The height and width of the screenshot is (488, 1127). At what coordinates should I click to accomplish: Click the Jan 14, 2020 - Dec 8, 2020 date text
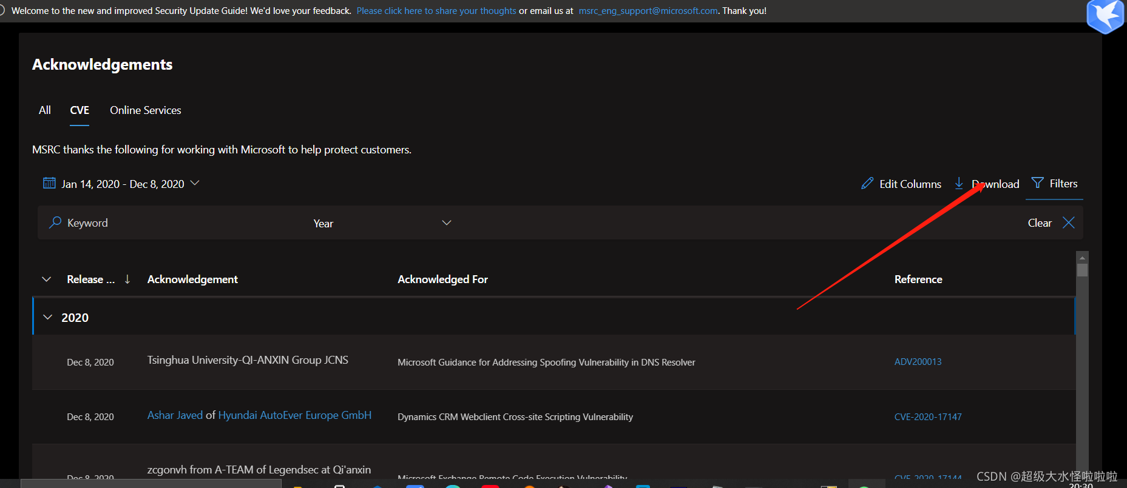[123, 184]
